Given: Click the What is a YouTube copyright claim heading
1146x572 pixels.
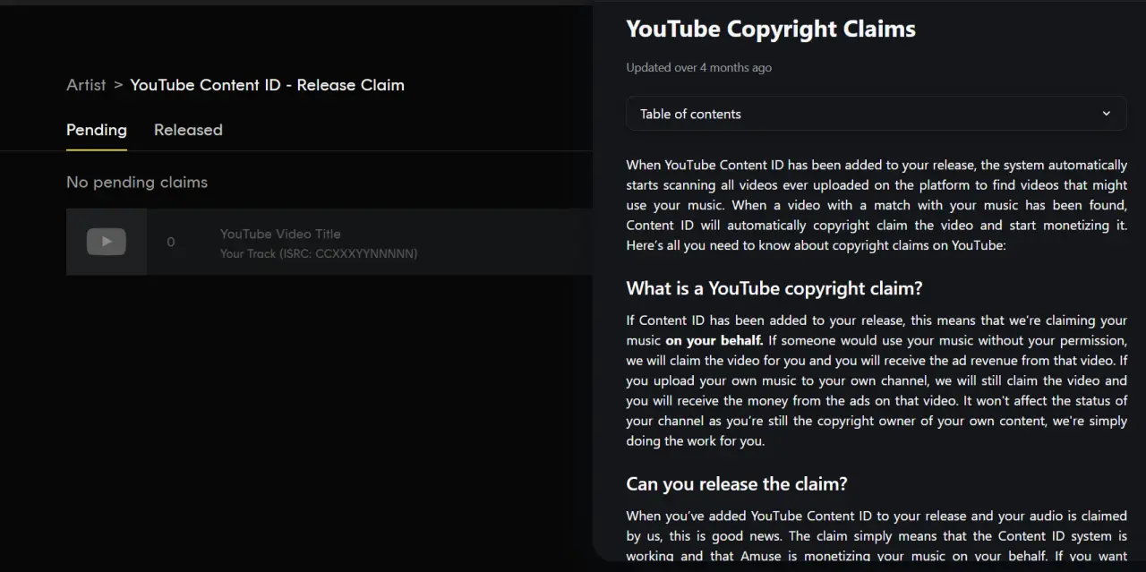Looking at the screenshot, I should click(774, 288).
